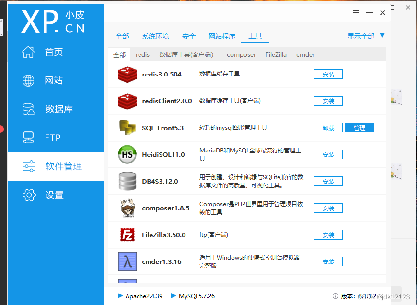Install DB4S3.12.0
The image size is (417, 305).
coord(328,181)
